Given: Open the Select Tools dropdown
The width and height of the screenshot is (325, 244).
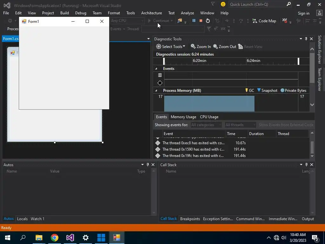Looking at the screenshot, I should (171, 46).
